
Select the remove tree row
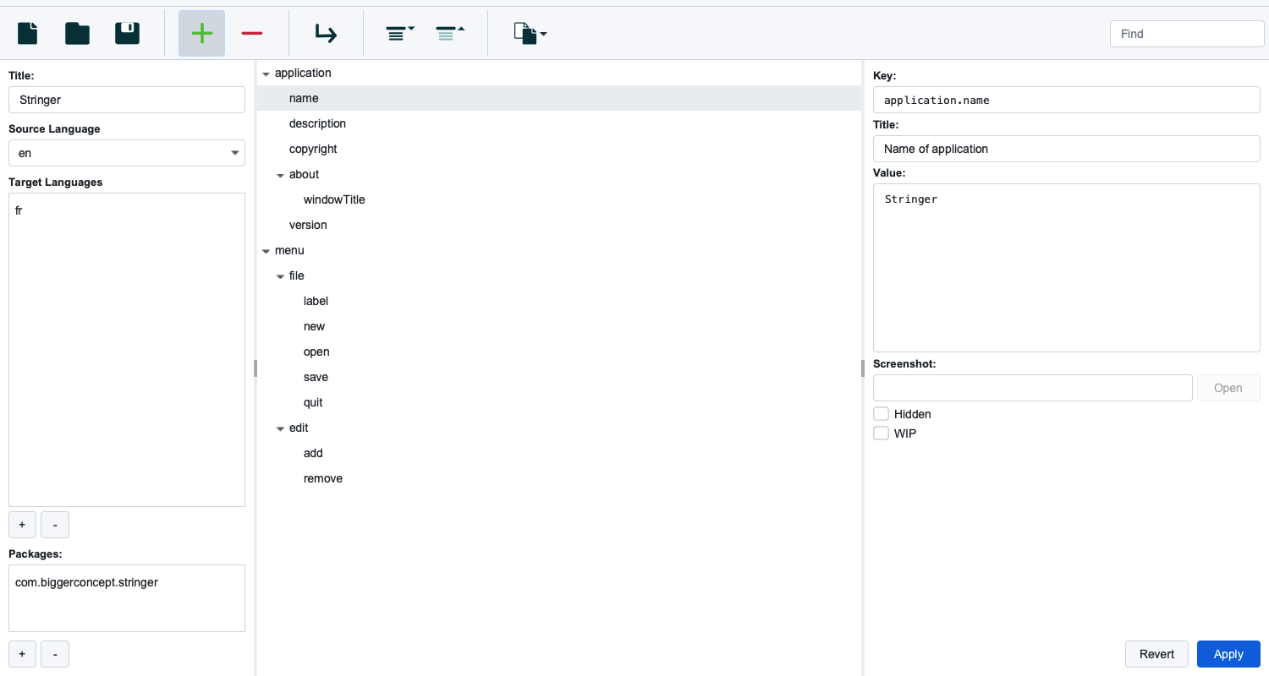point(559,478)
